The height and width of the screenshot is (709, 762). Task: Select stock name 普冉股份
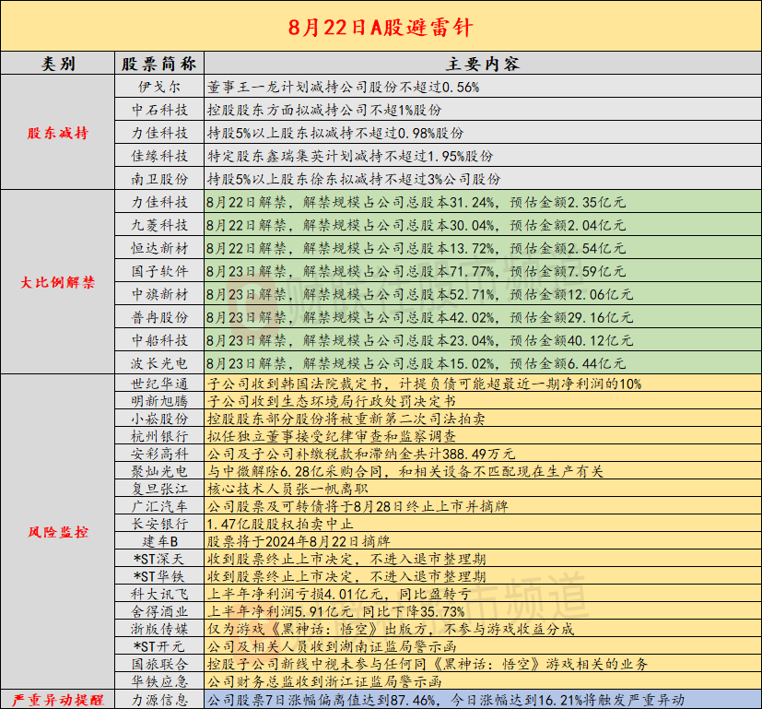point(159,317)
